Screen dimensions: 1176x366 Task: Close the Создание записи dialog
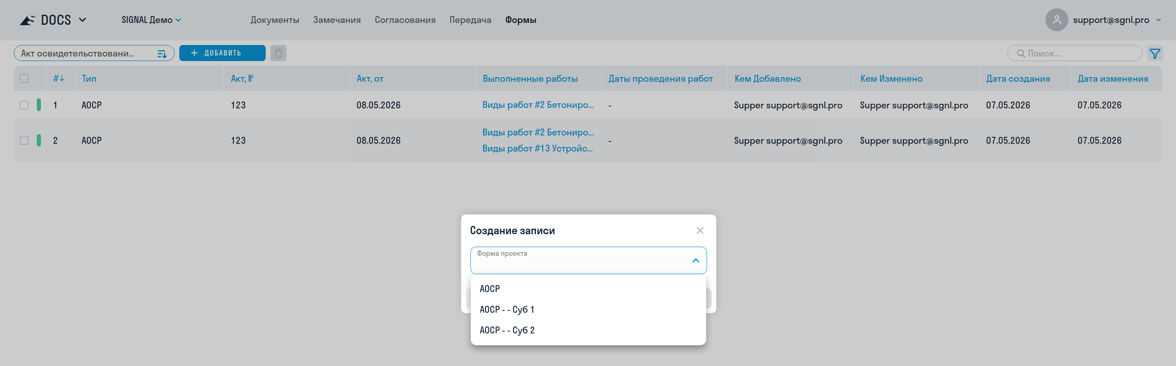700,231
